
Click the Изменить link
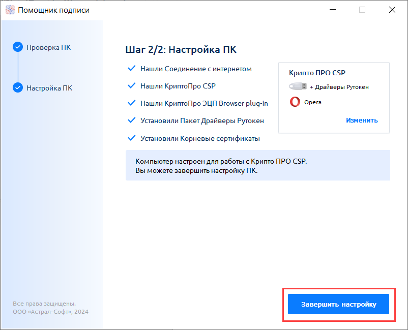[x=362, y=121]
